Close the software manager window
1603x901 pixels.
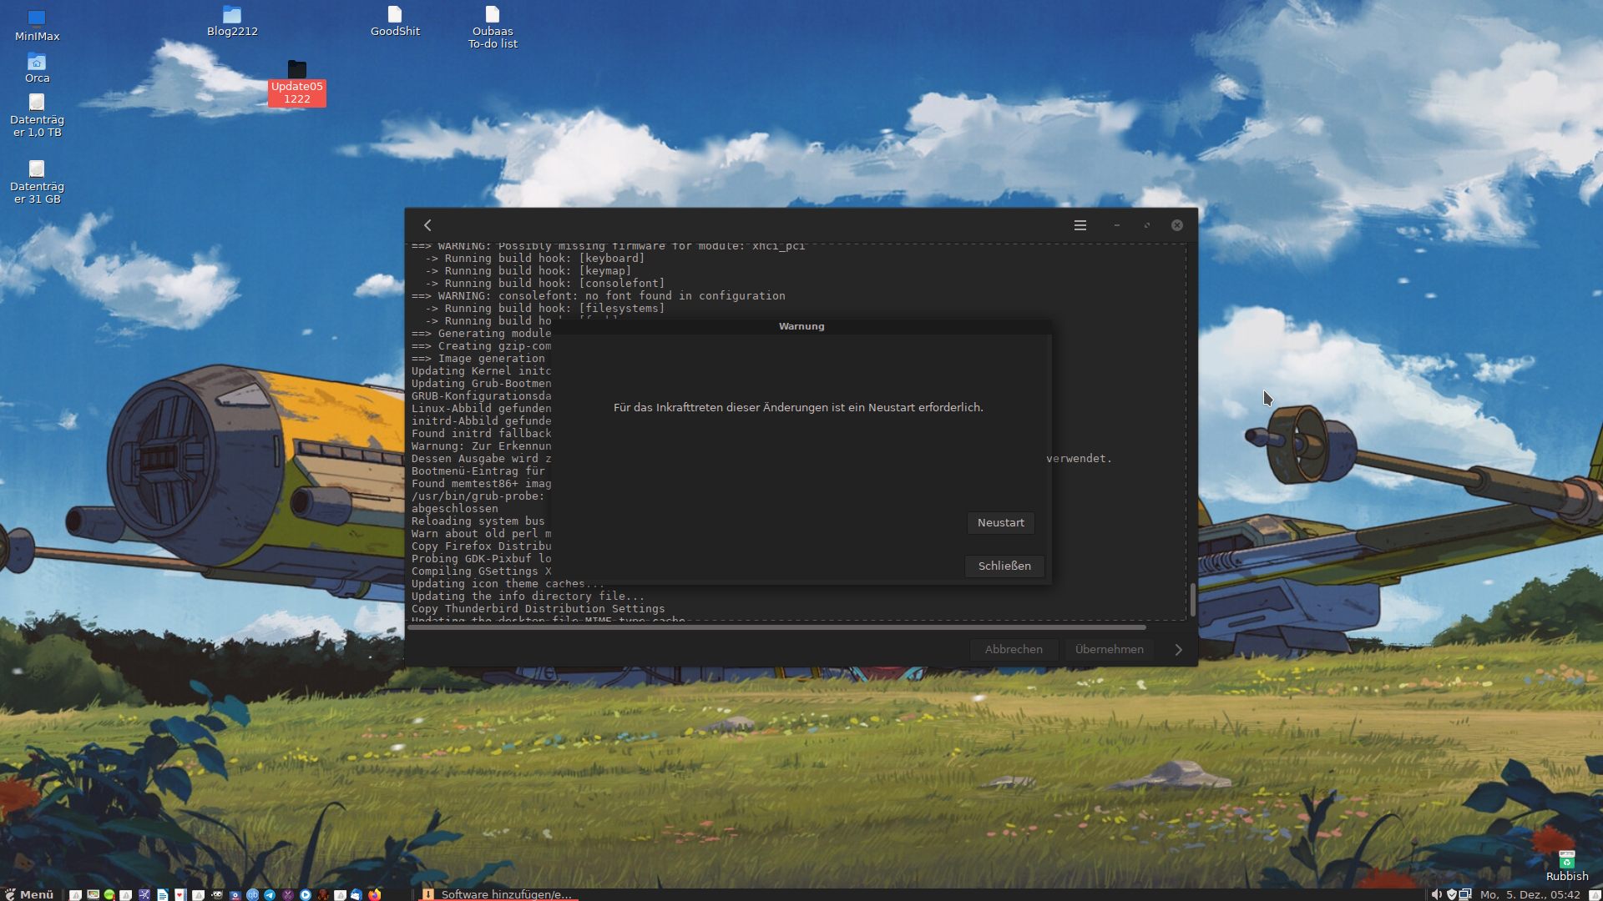(1176, 225)
